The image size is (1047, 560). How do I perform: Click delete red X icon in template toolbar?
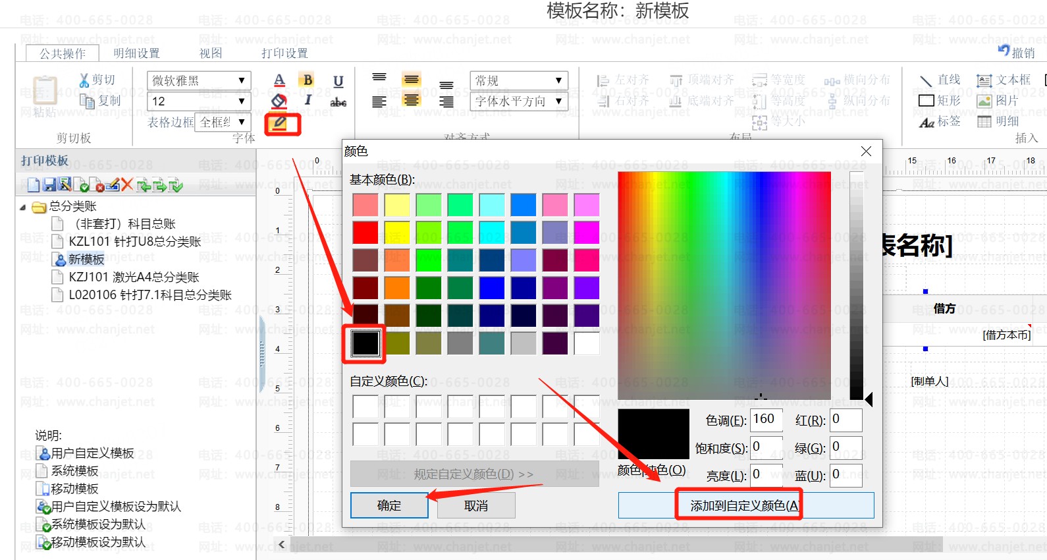pyautogui.click(x=127, y=185)
